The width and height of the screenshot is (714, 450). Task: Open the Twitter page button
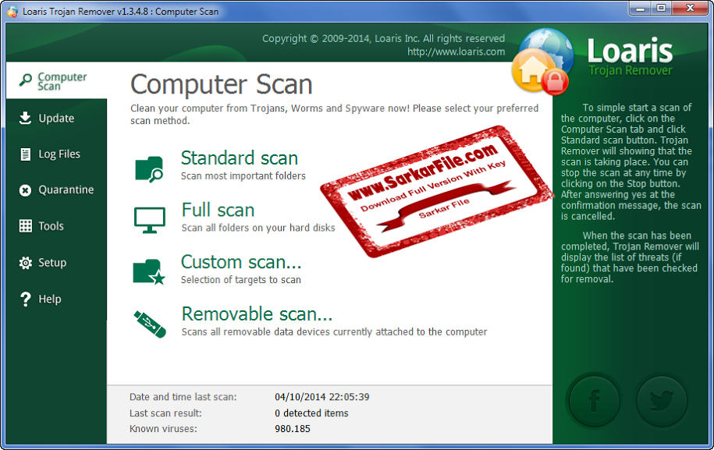coord(661,400)
